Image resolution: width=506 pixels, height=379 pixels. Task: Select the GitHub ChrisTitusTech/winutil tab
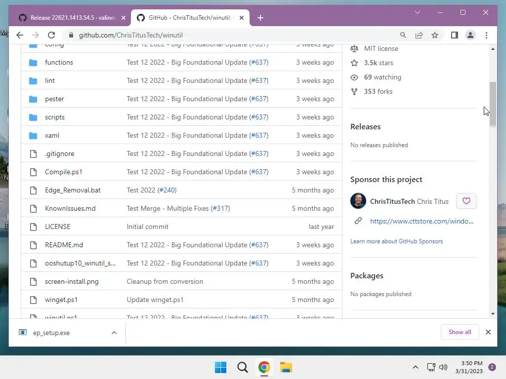click(x=190, y=18)
